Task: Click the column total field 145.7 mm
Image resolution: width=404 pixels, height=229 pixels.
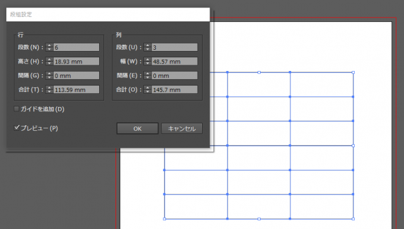Action: click(x=175, y=89)
